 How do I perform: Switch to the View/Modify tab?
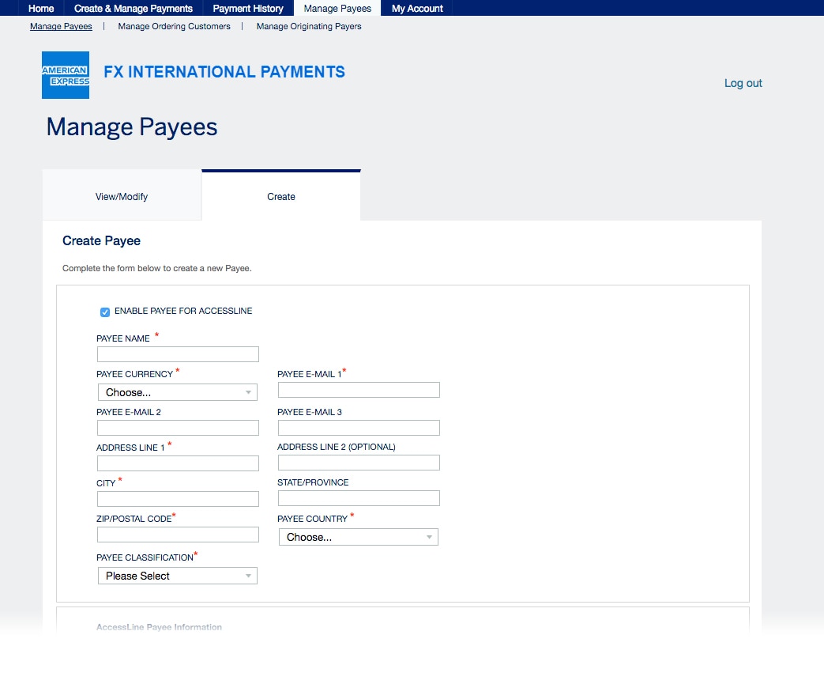click(x=122, y=196)
